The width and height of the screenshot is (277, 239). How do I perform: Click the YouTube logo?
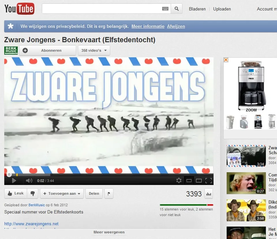pos(19,9)
